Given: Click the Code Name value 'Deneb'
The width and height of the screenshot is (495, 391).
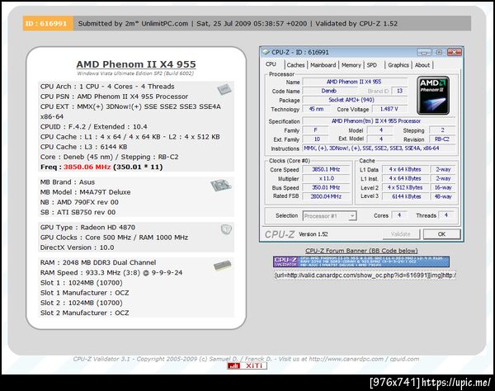Looking at the screenshot, I should [x=329, y=91].
